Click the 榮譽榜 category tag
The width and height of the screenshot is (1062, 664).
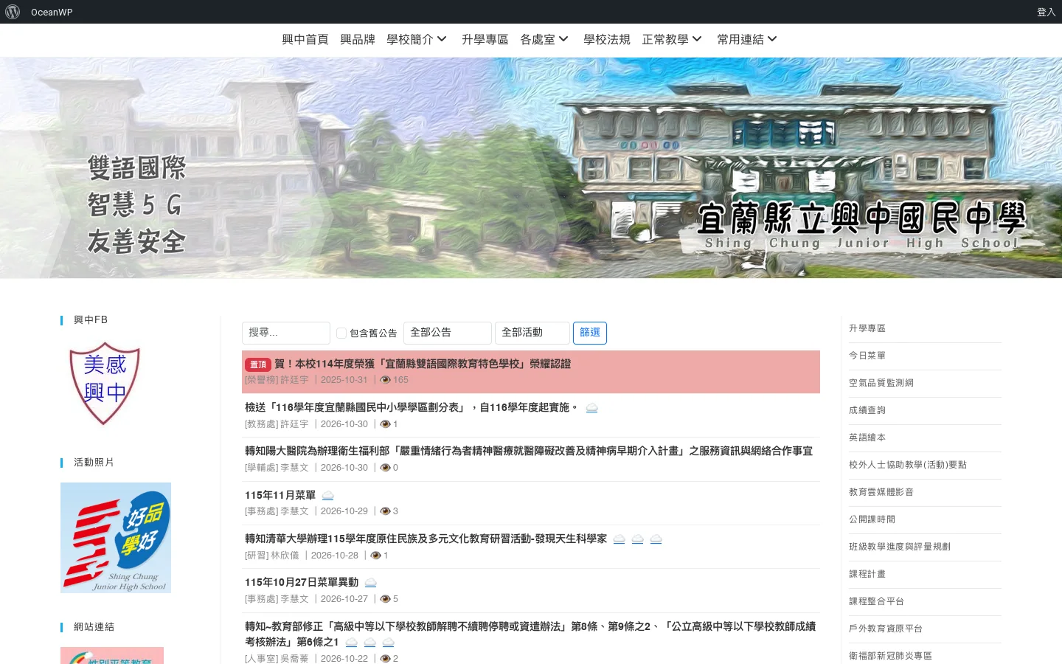point(261,380)
